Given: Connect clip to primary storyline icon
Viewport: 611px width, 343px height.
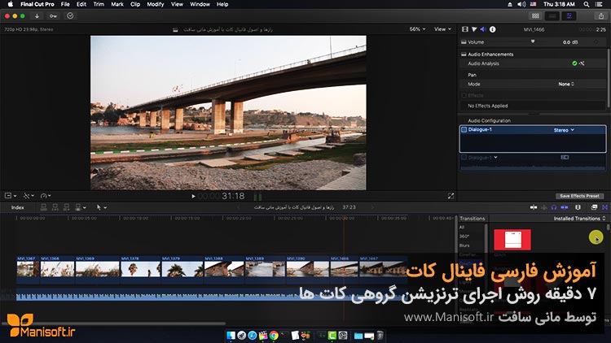Looking at the screenshot, I should (x=44, y=207).
